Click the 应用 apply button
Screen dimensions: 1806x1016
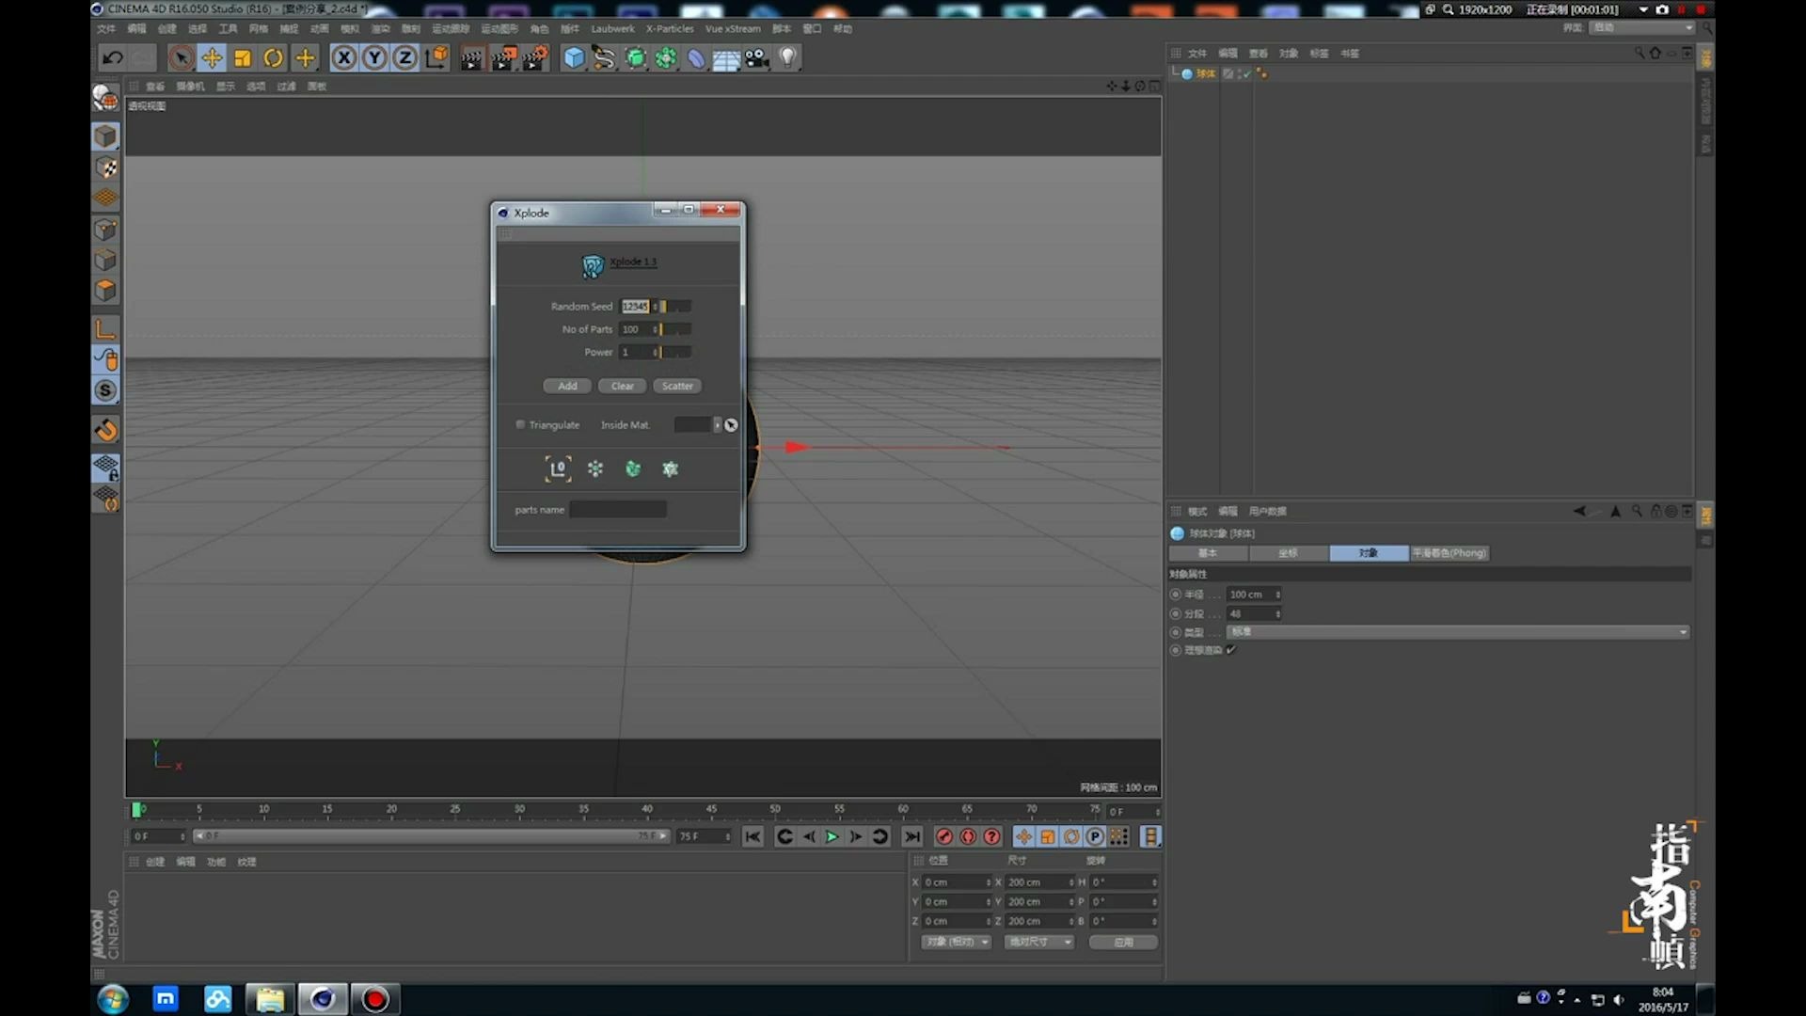[x=1123, y=942]
